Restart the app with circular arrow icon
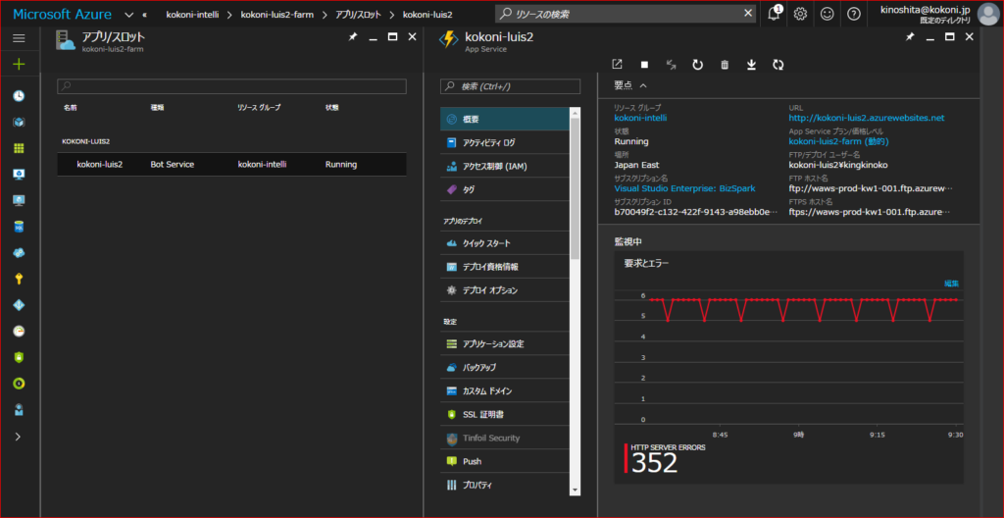The image size is (1004, 518). pos(698,64)
